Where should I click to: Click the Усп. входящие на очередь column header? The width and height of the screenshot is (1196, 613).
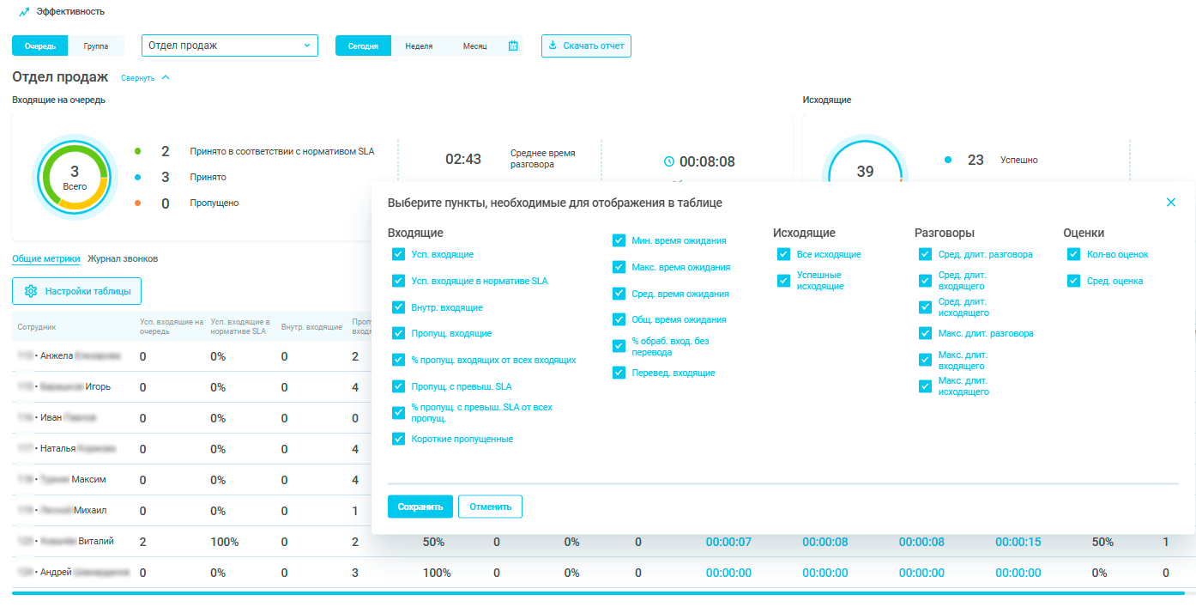point(172,327)
